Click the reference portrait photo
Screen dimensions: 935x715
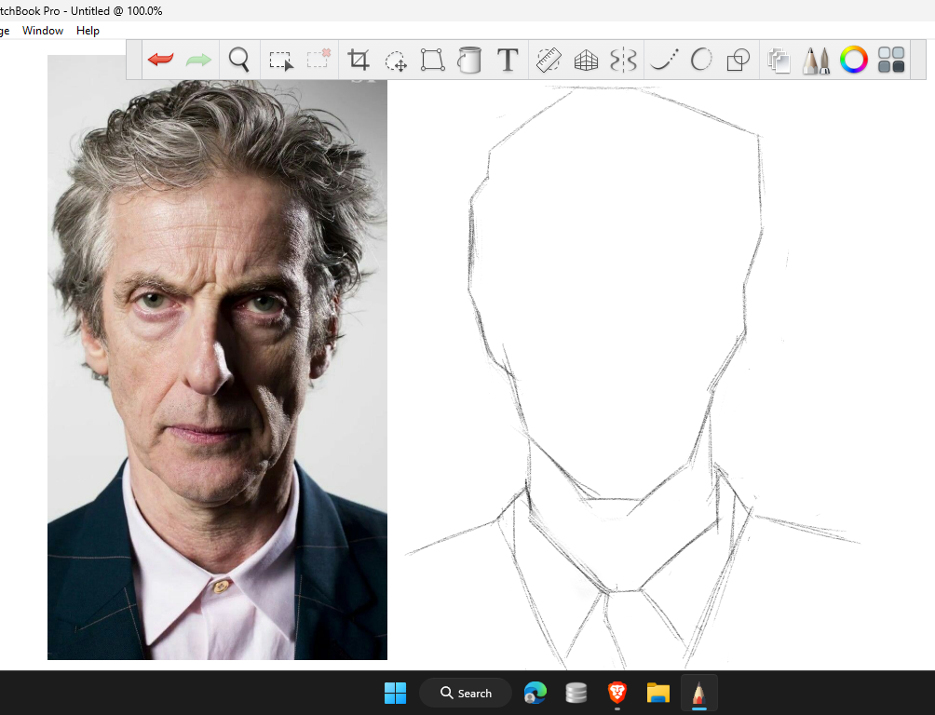pyautogui.click(x=217, y=357)
